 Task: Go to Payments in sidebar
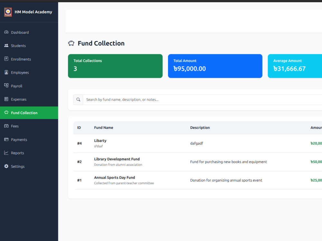click(x=29, y=139)
